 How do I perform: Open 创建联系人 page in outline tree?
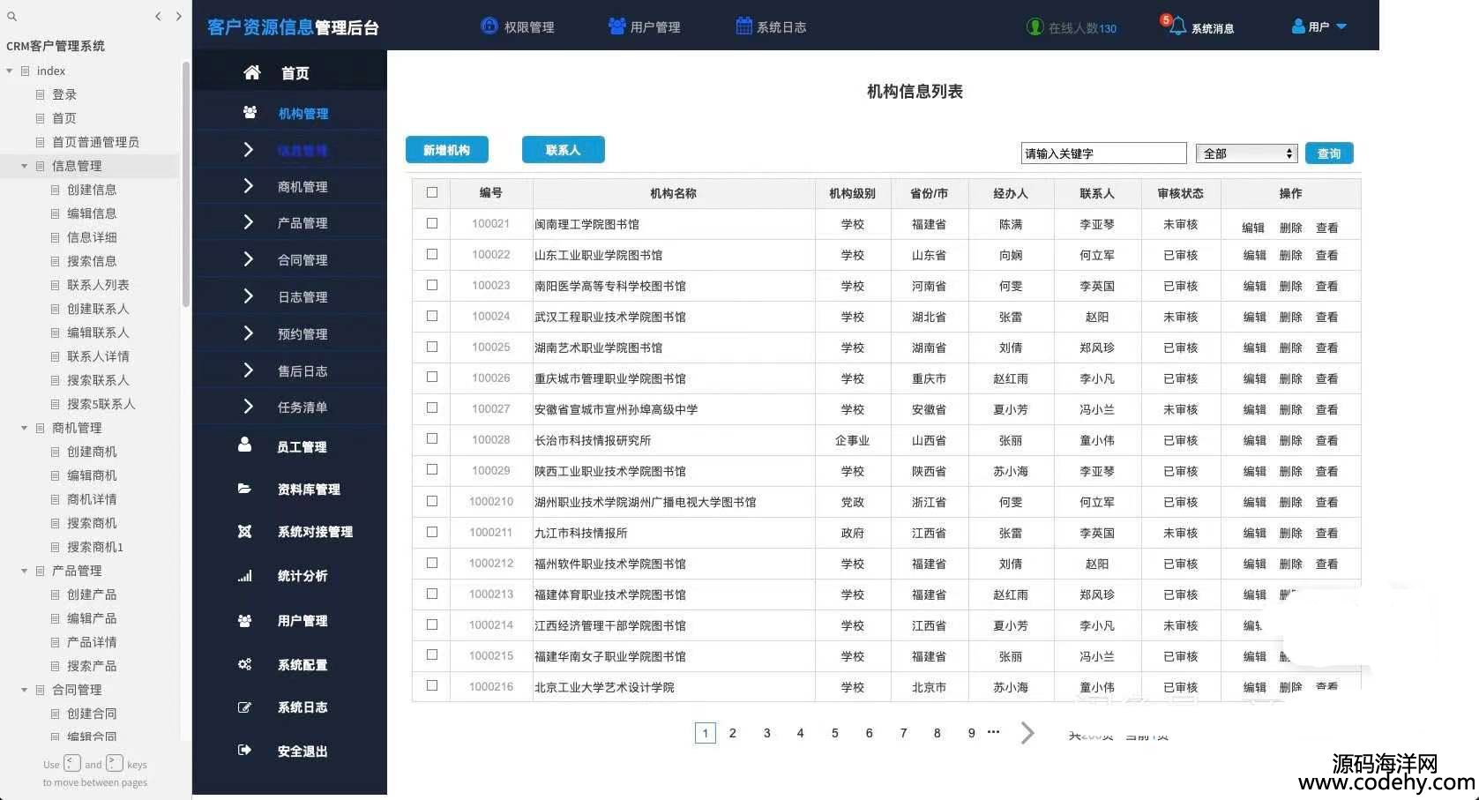click(98, 309)
